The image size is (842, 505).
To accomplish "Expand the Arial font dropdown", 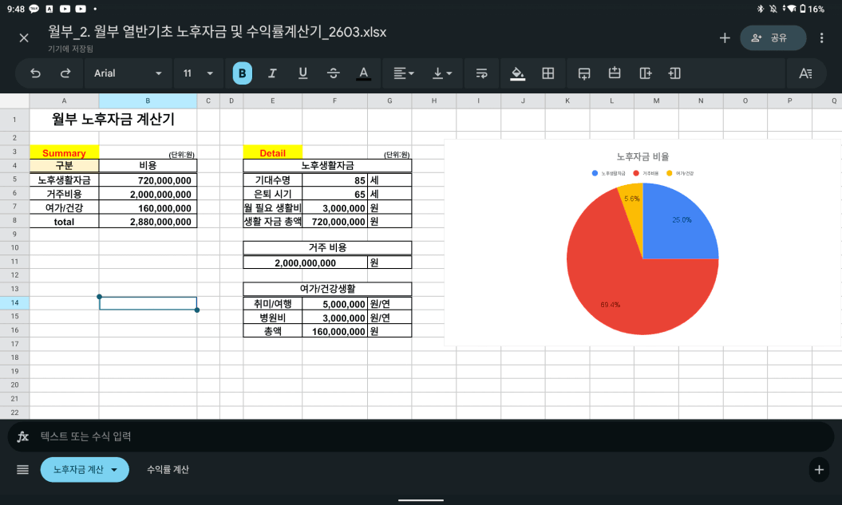I will tap(127, 73).
